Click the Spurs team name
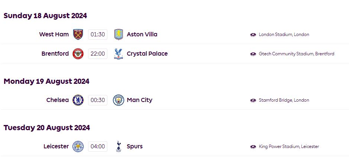 point(135,147)
